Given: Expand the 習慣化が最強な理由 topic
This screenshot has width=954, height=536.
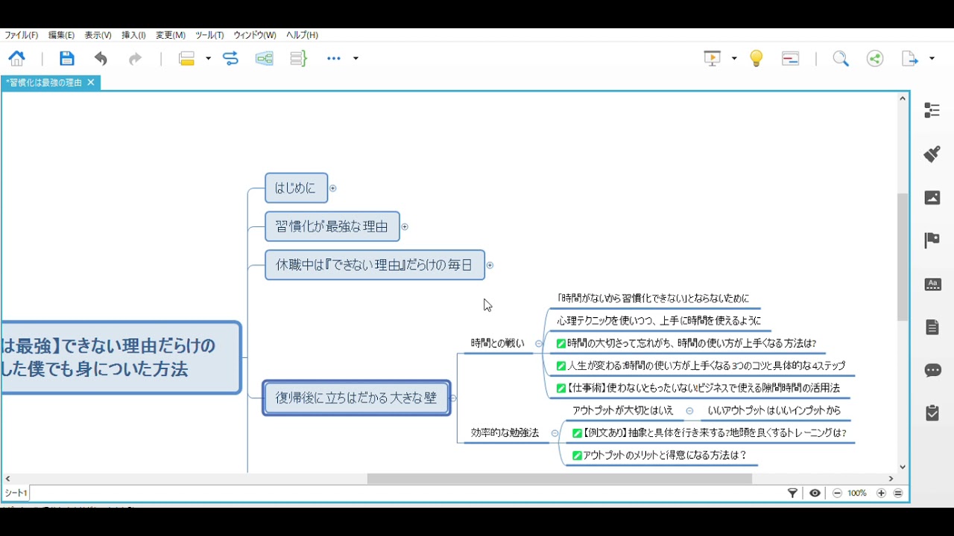Looking at the screenshot, I should 405,226.
